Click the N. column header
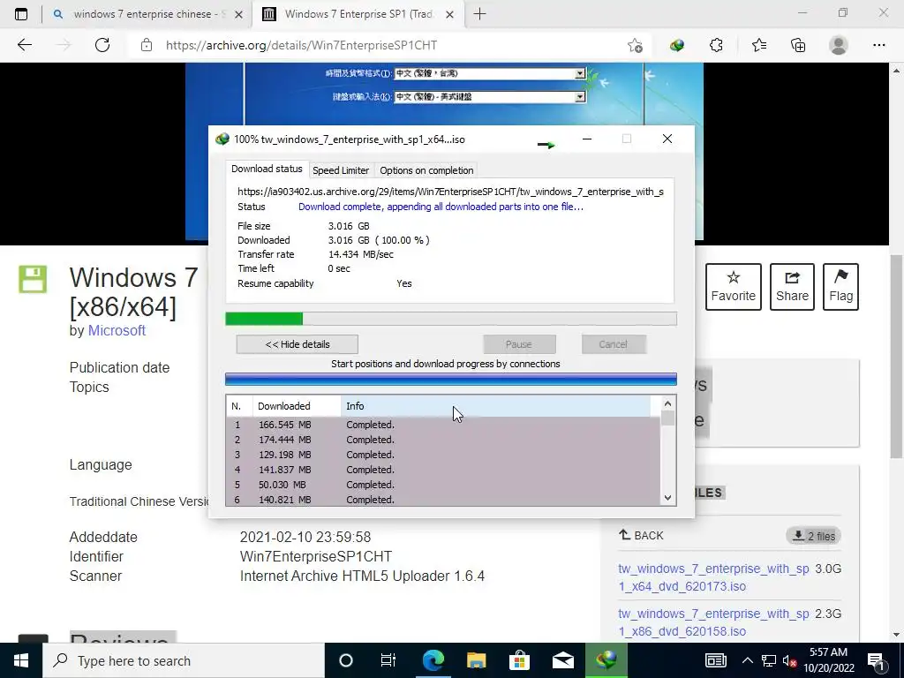The height and width of the screenshot is (678, 904). [x=238, y=406]
